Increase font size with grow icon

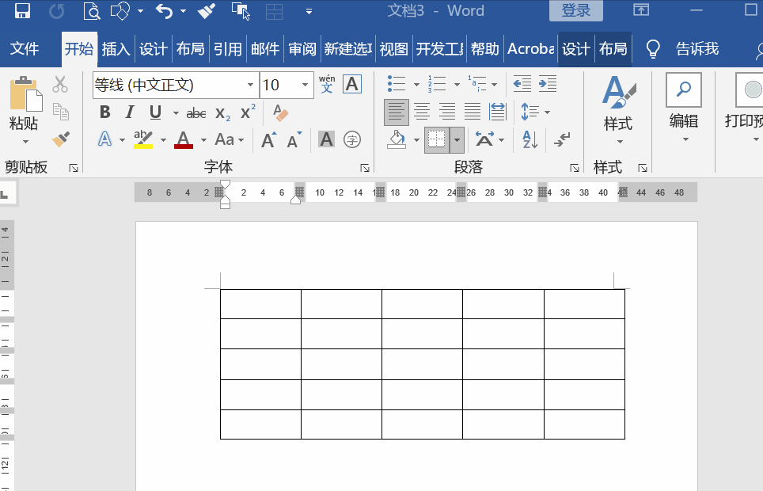click(268, 140)
